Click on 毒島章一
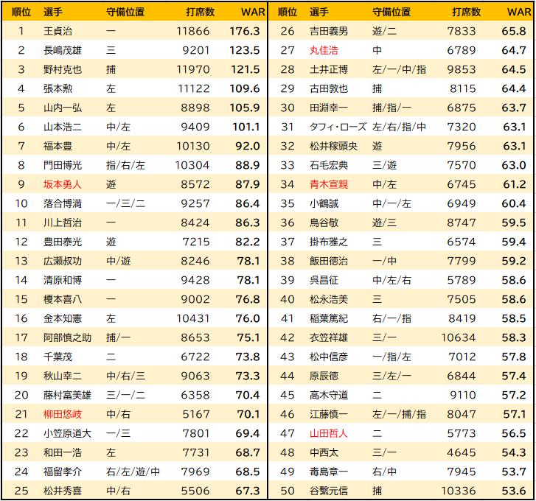536x501 pixels. [x=329, y=471]
